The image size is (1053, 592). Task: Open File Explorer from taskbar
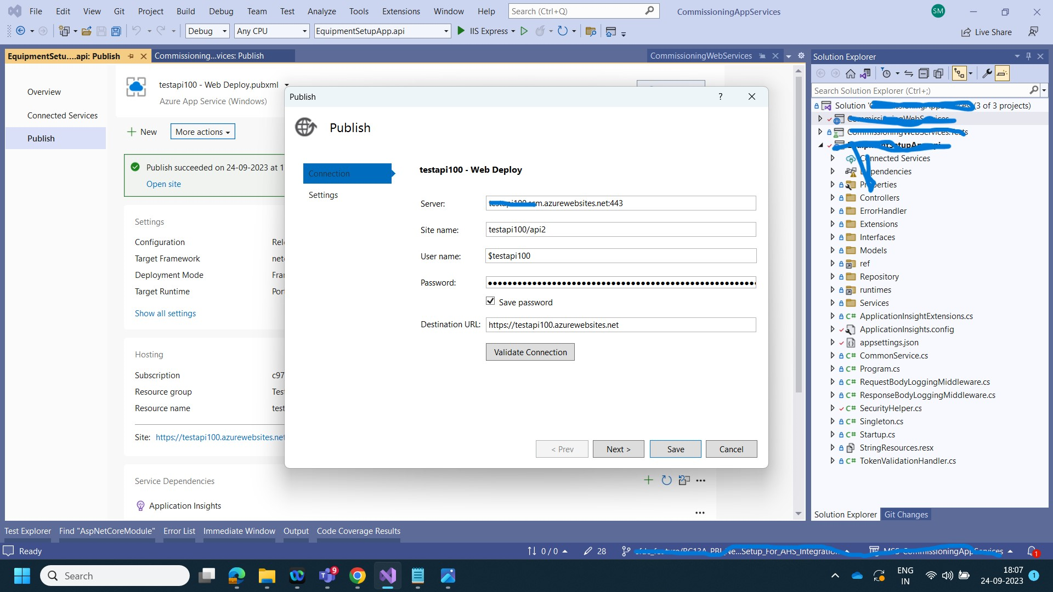tap(267, 576)
